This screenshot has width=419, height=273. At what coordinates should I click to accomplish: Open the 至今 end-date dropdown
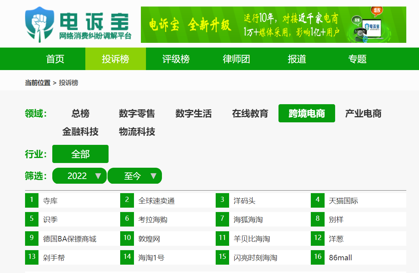tap(135, 176)
